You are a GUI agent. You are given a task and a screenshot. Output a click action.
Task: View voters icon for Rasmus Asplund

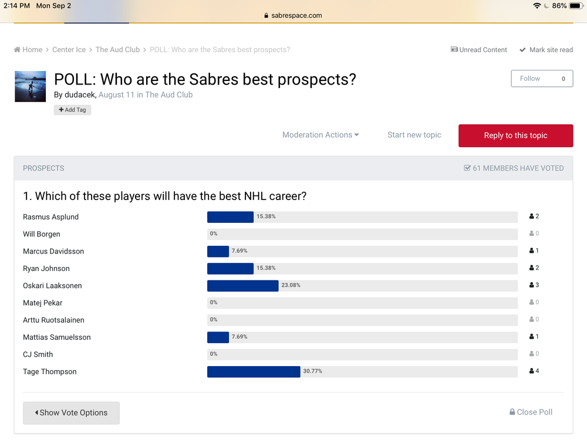[532, 216]
